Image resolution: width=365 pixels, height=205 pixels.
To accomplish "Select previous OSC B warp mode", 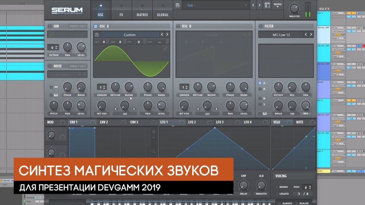I will tap(198, 109).
